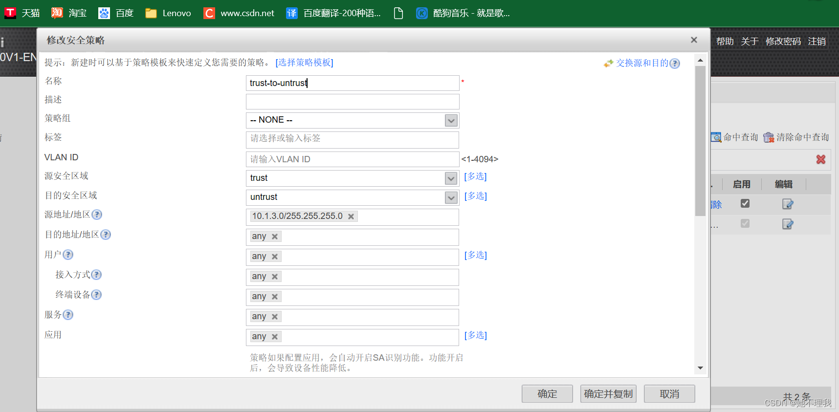The width and height of the screenshot is (839, 412).
Task: Close the 修改安全策略 dialog
Action: pos(694,40)
